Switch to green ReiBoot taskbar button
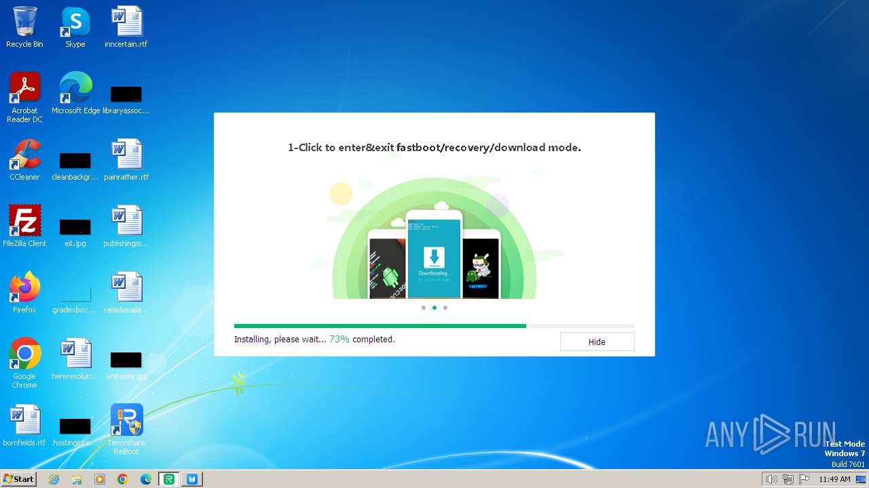Viewport: 869px width, 488px height. point(169,479)
